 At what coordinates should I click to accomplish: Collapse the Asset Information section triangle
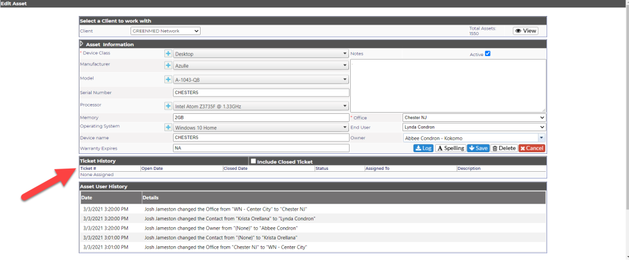click(82, 44)
